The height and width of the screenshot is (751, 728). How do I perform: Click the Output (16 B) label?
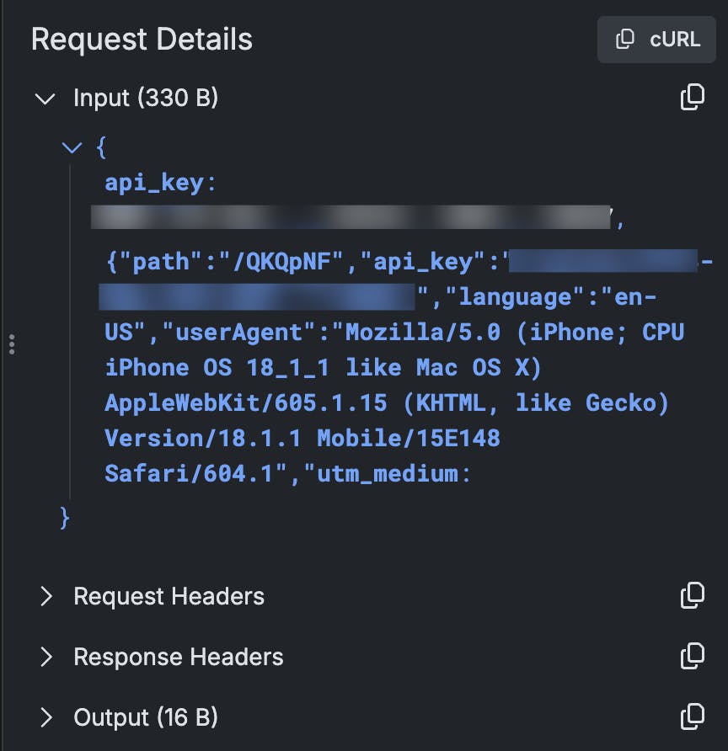(x=146, y=717)
